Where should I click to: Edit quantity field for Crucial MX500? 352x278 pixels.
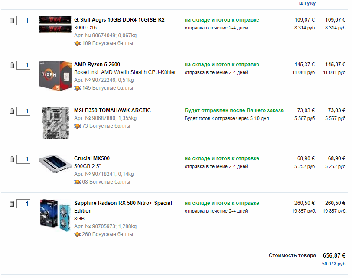coord(23,159)
